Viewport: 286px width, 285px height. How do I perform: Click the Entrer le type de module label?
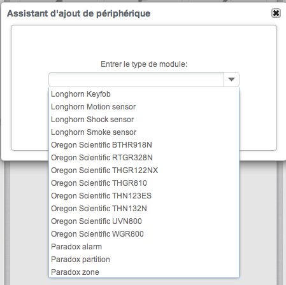click(144, 64)
